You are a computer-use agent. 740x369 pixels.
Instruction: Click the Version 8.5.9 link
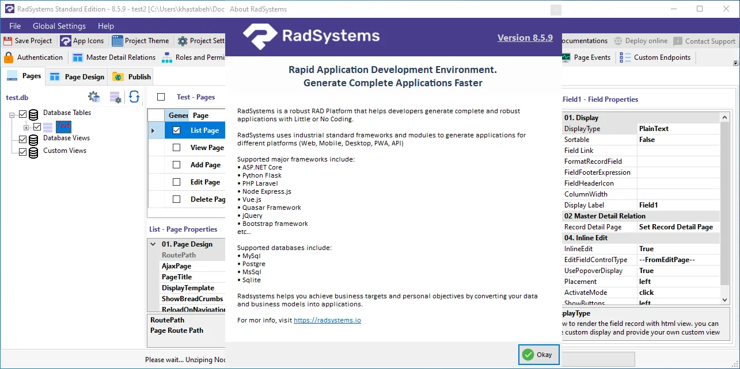[x=525, y=38]
